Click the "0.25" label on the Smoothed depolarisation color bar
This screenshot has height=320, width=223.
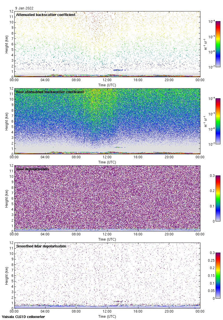click(211, 260)
